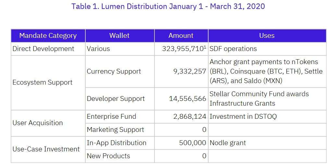Screen dimensions: 331x164
Task: Click the Nodle grant uses cell
Action: point(228,143)
